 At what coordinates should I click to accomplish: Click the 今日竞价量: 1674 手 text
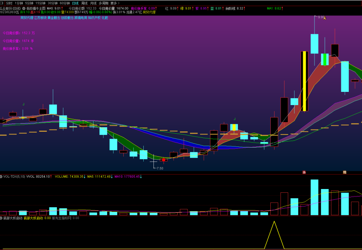click(18, 41)
